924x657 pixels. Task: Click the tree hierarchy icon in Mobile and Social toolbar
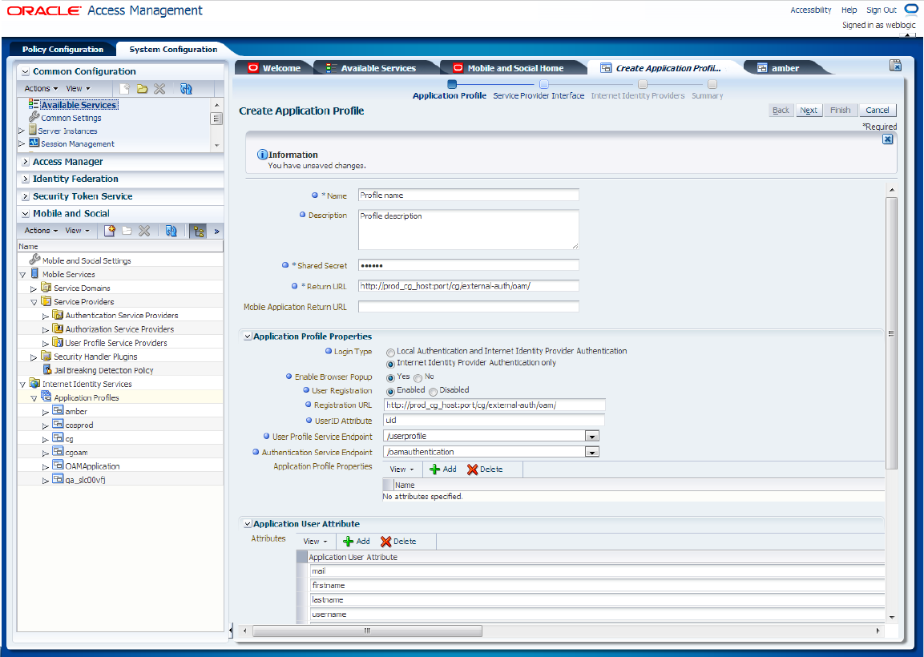198,231
